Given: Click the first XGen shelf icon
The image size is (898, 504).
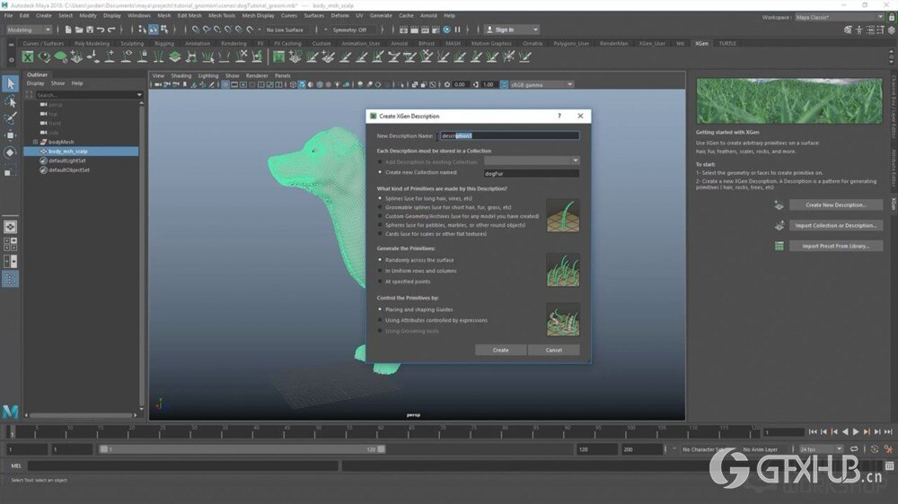Looking at the screenshot, I should pyautogui.click(x=28, y=56).
